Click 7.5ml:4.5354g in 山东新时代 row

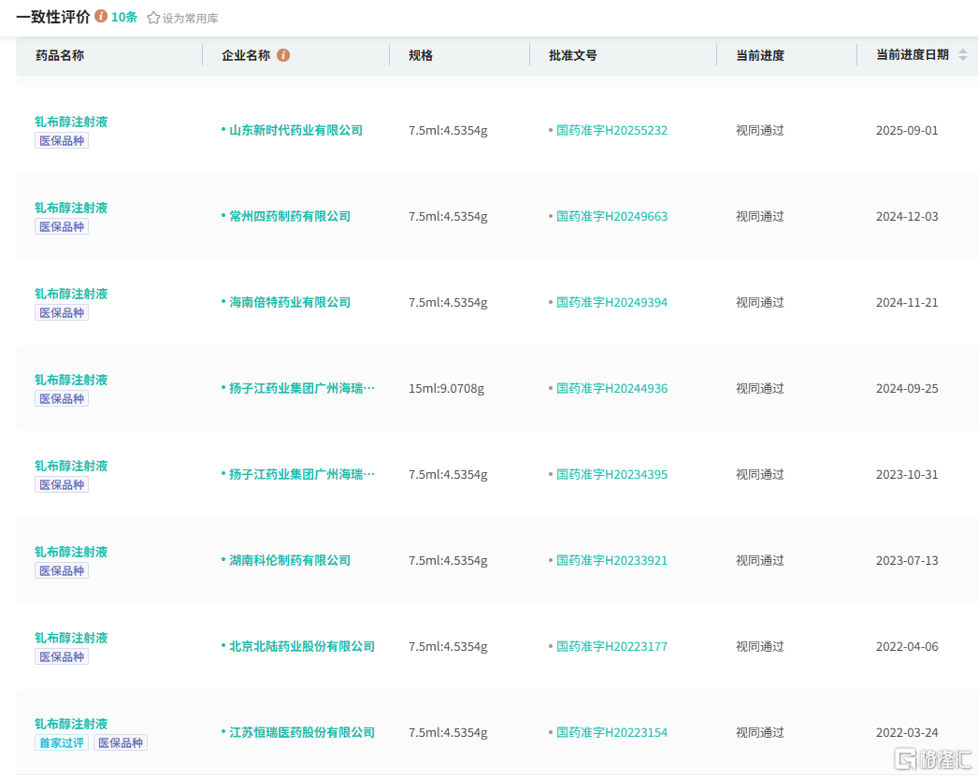pyautogui.click(x=448, y=130)
